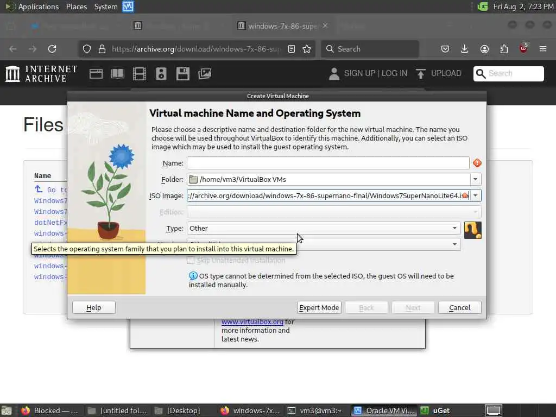Image resolution: width=556 pixels, height=417 pixels.
Task: Click the Internet Archive logo
Action: 41,74
